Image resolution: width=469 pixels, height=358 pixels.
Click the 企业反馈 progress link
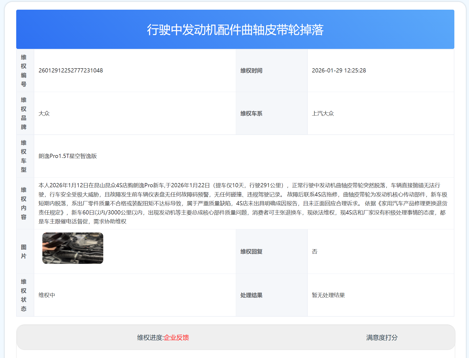[x=177, y=338]
